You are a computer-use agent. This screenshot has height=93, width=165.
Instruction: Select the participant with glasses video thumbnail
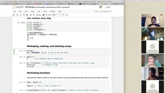point(153,60)
